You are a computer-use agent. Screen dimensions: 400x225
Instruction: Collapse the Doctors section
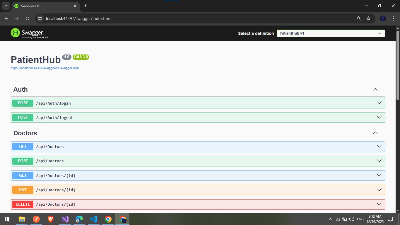[x=375, y=133]
